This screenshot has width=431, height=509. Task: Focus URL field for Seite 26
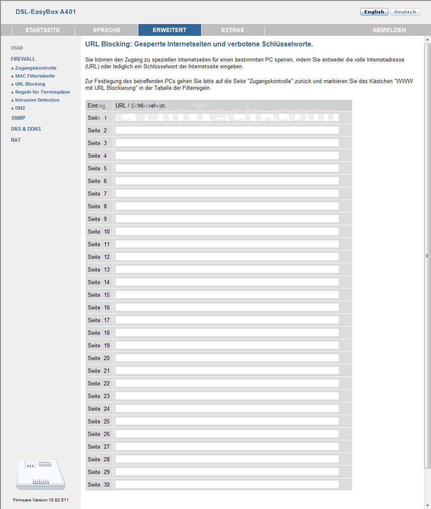[227, 434]
